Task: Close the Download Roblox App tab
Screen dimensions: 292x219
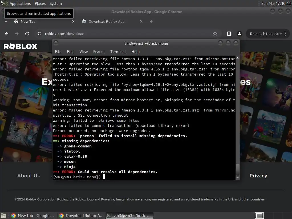Action: (x=141, y=21)
